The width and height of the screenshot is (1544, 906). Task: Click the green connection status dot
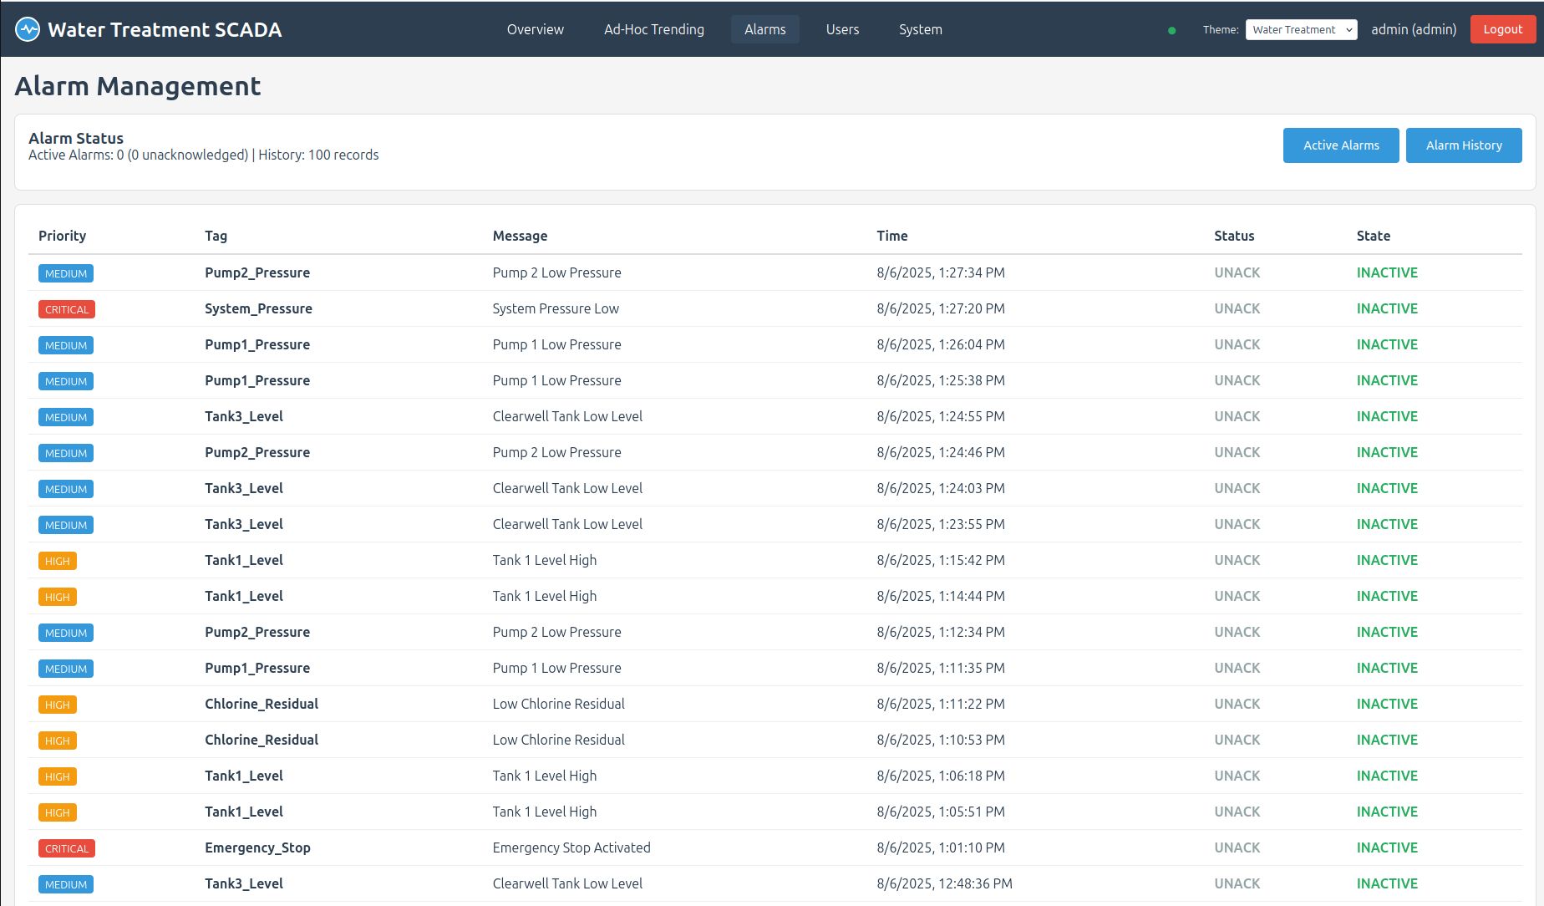[1171, 30]
